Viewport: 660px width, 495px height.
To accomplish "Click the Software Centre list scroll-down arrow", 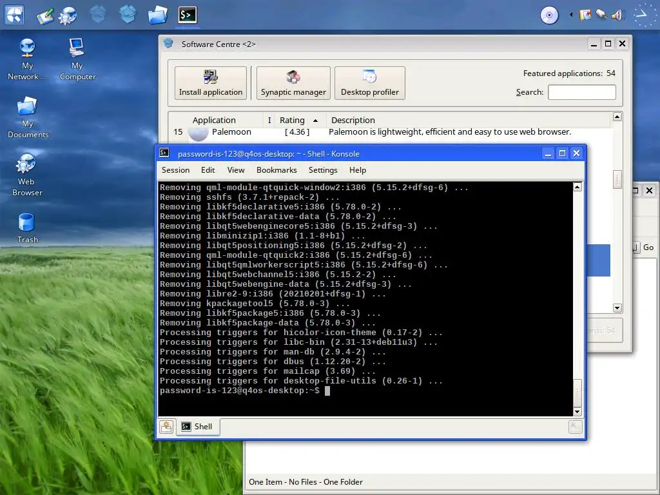I will coord(617,307).
